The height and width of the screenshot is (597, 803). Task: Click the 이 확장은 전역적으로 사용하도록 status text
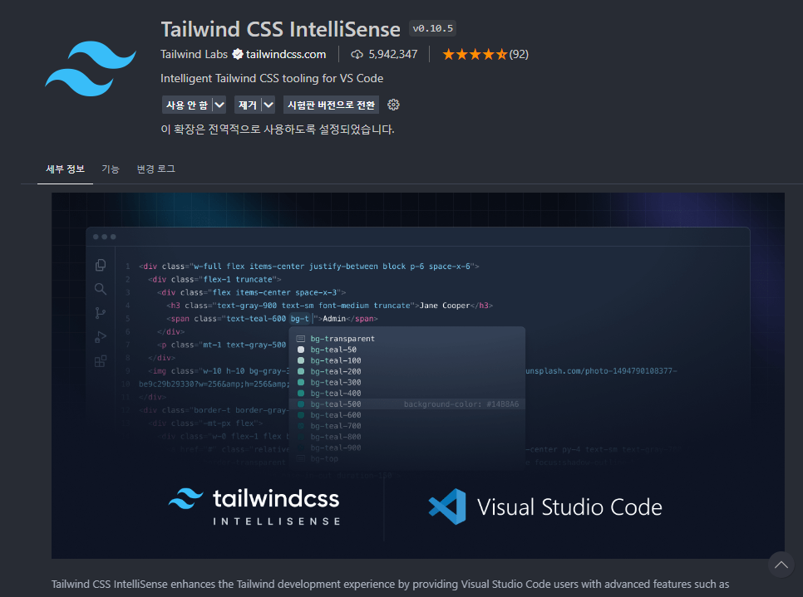pos(278,130)
